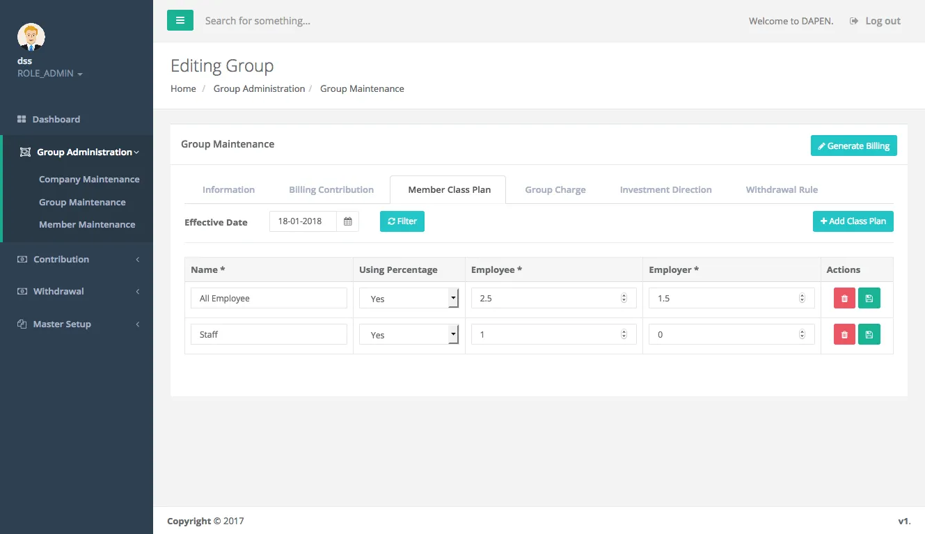The image size is (925, 534).
Task: Open Company Maintenance in the sidebar
Action: (x=89, y=179)
